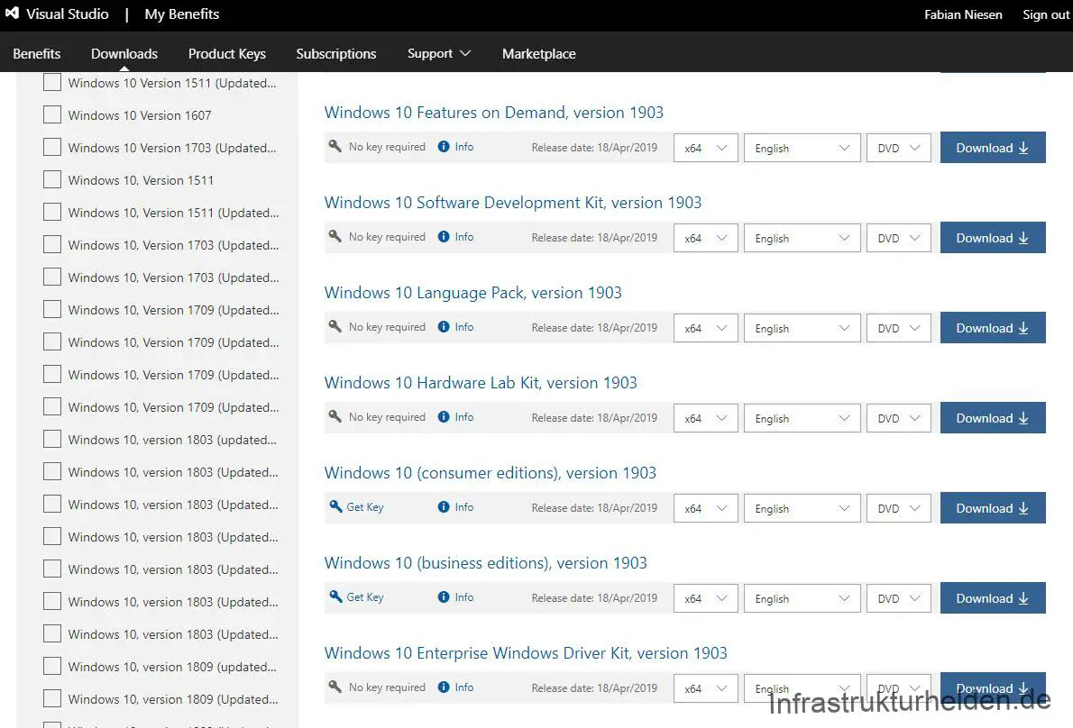This screenshot has width=1073, height=728.
Task: Expand the Support menu
Action: point(438,53)
